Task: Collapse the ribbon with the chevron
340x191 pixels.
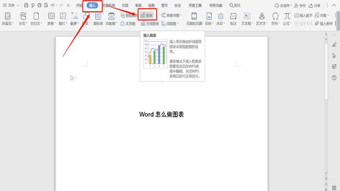Action: click(333, 6)
